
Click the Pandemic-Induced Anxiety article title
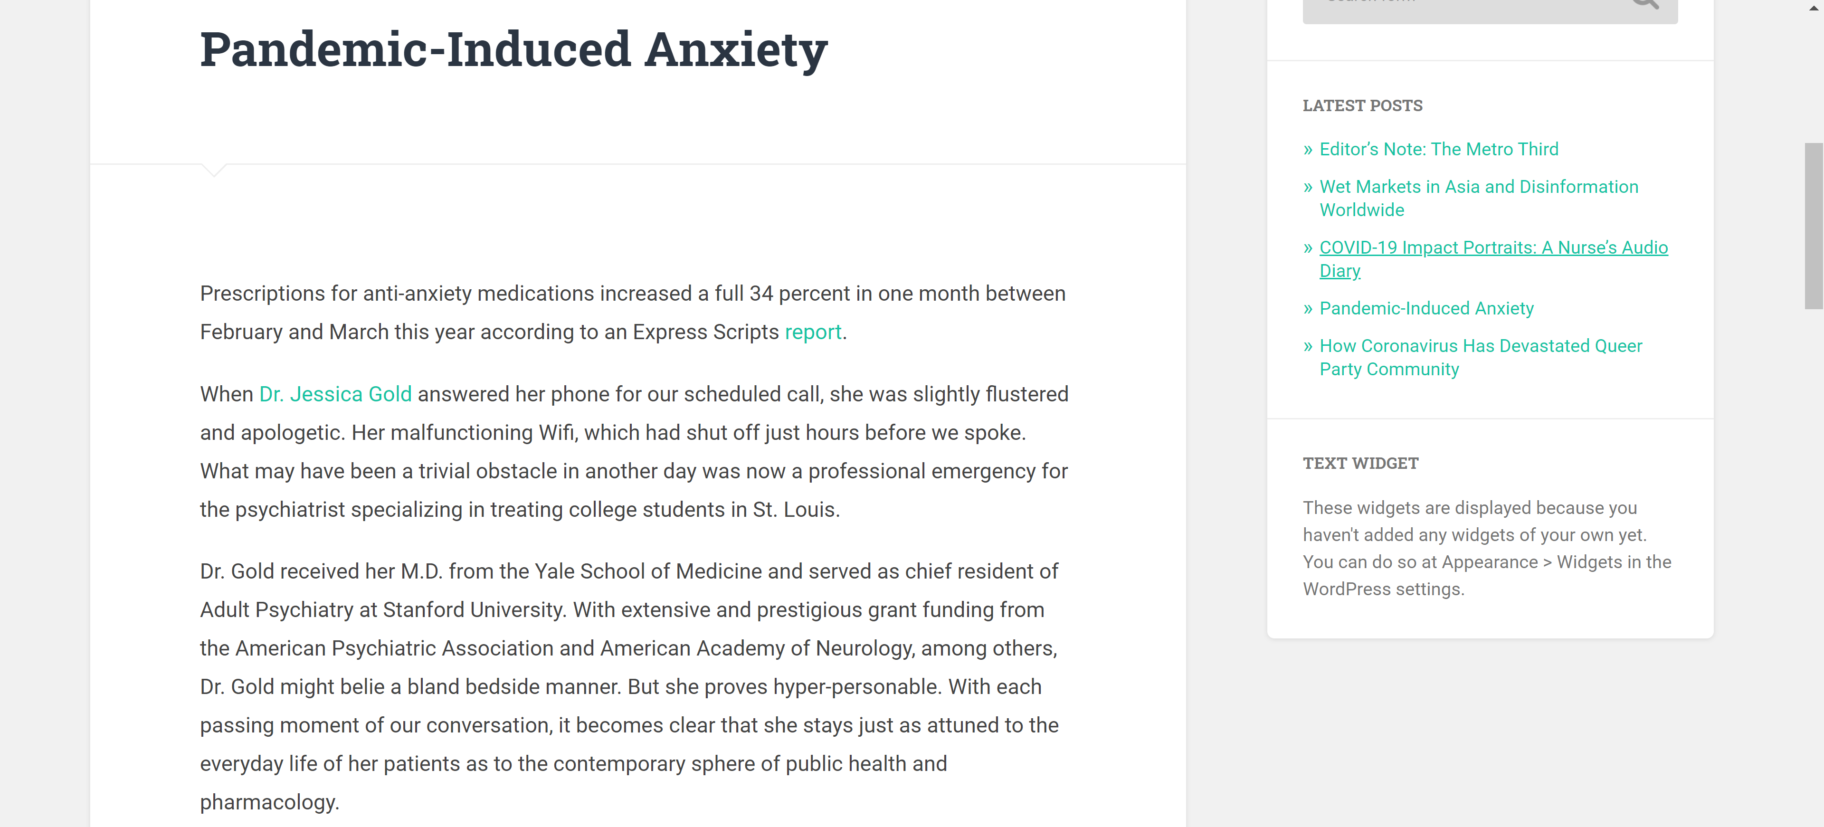pyautogui.click(x=513, y=49)
